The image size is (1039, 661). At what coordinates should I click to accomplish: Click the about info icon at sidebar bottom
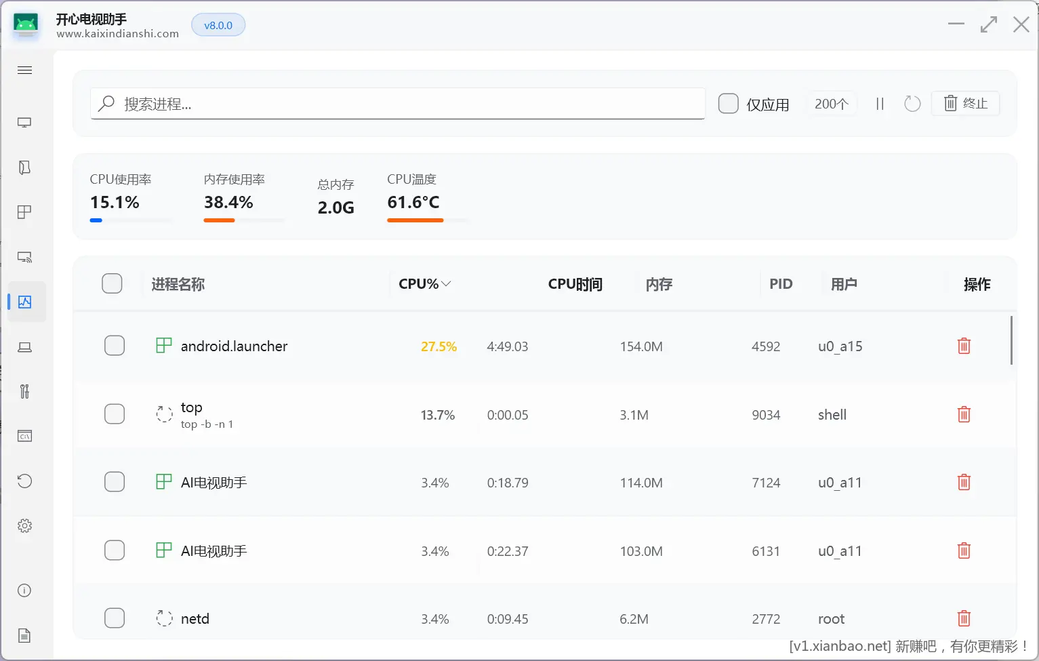point(25,590)
